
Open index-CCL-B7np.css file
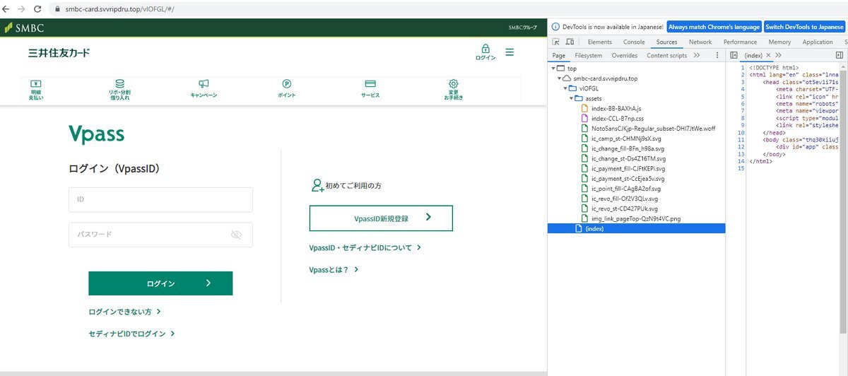[x=617, y=119]
